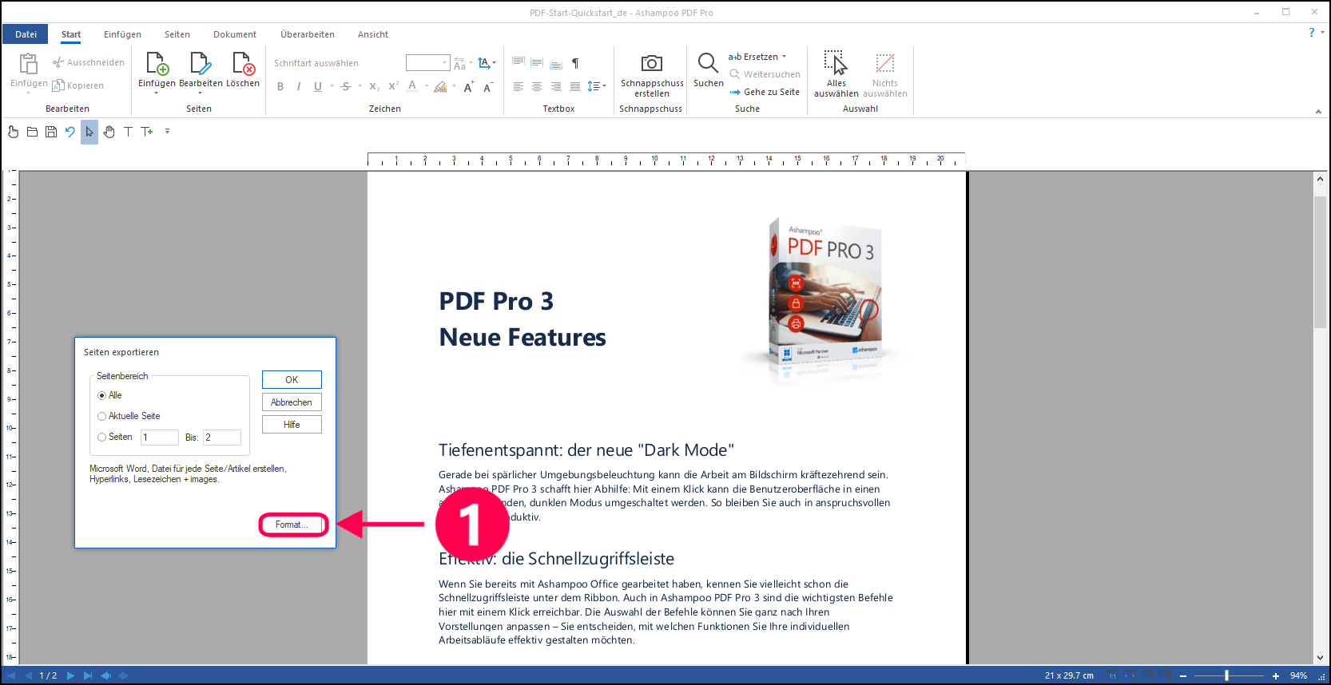Image resolution: width=1331 pixels, height=685 pixels.
Task: Select the hand pan tool
Action: 109,132
